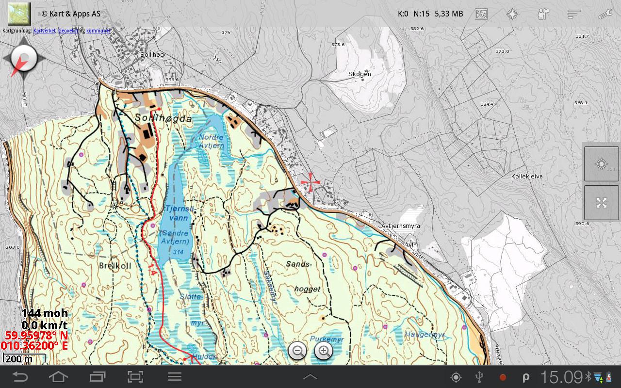Screen dimensions: 621x388
Task: Open the map selection icon
Action: (481, 14)
